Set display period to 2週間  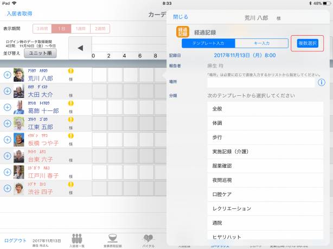point(100,29)
